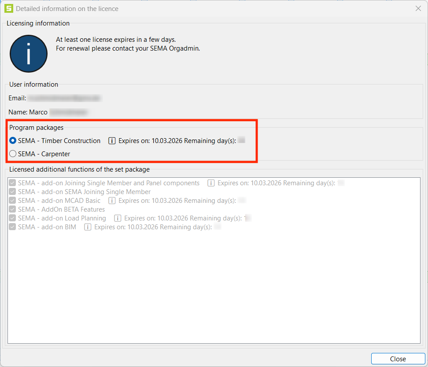Click info icon next to add-on Load Planning
Screen dimensions: 428x367
(118, 218)
